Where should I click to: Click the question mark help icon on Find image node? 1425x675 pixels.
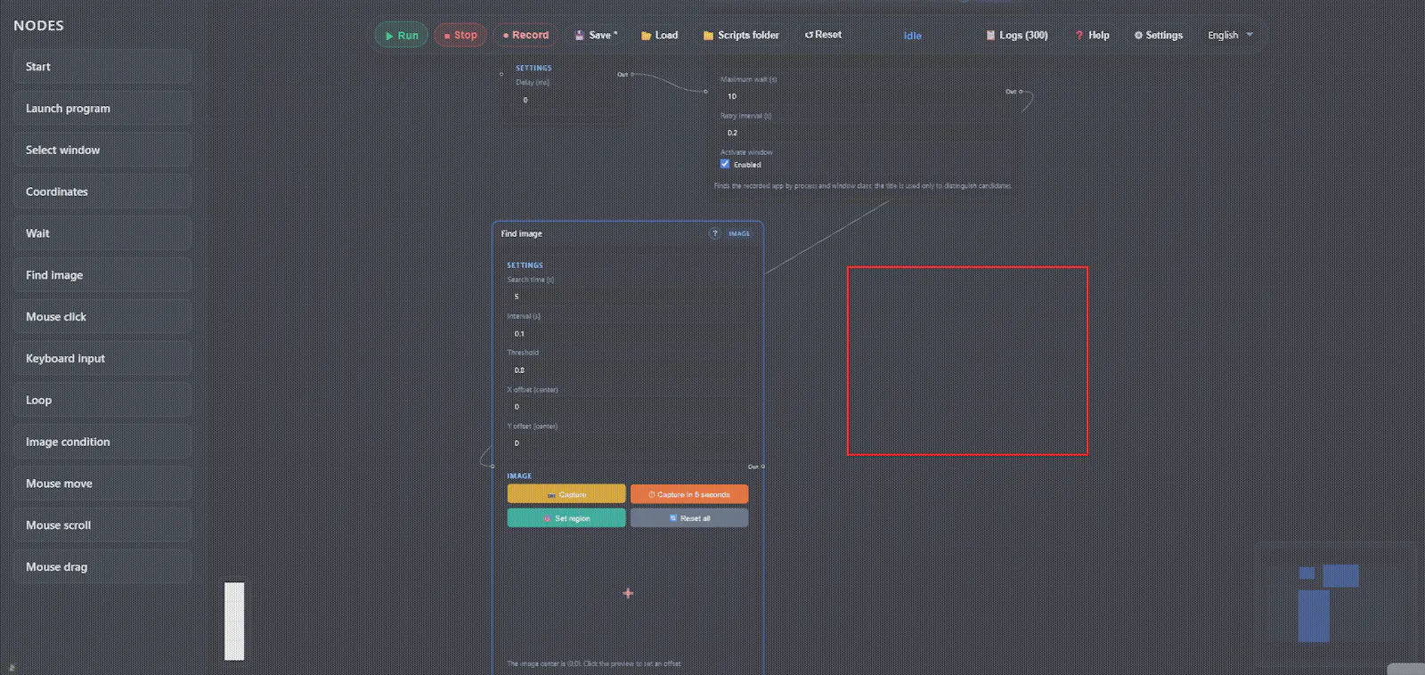pyautogui.click(x=714, y=233)
